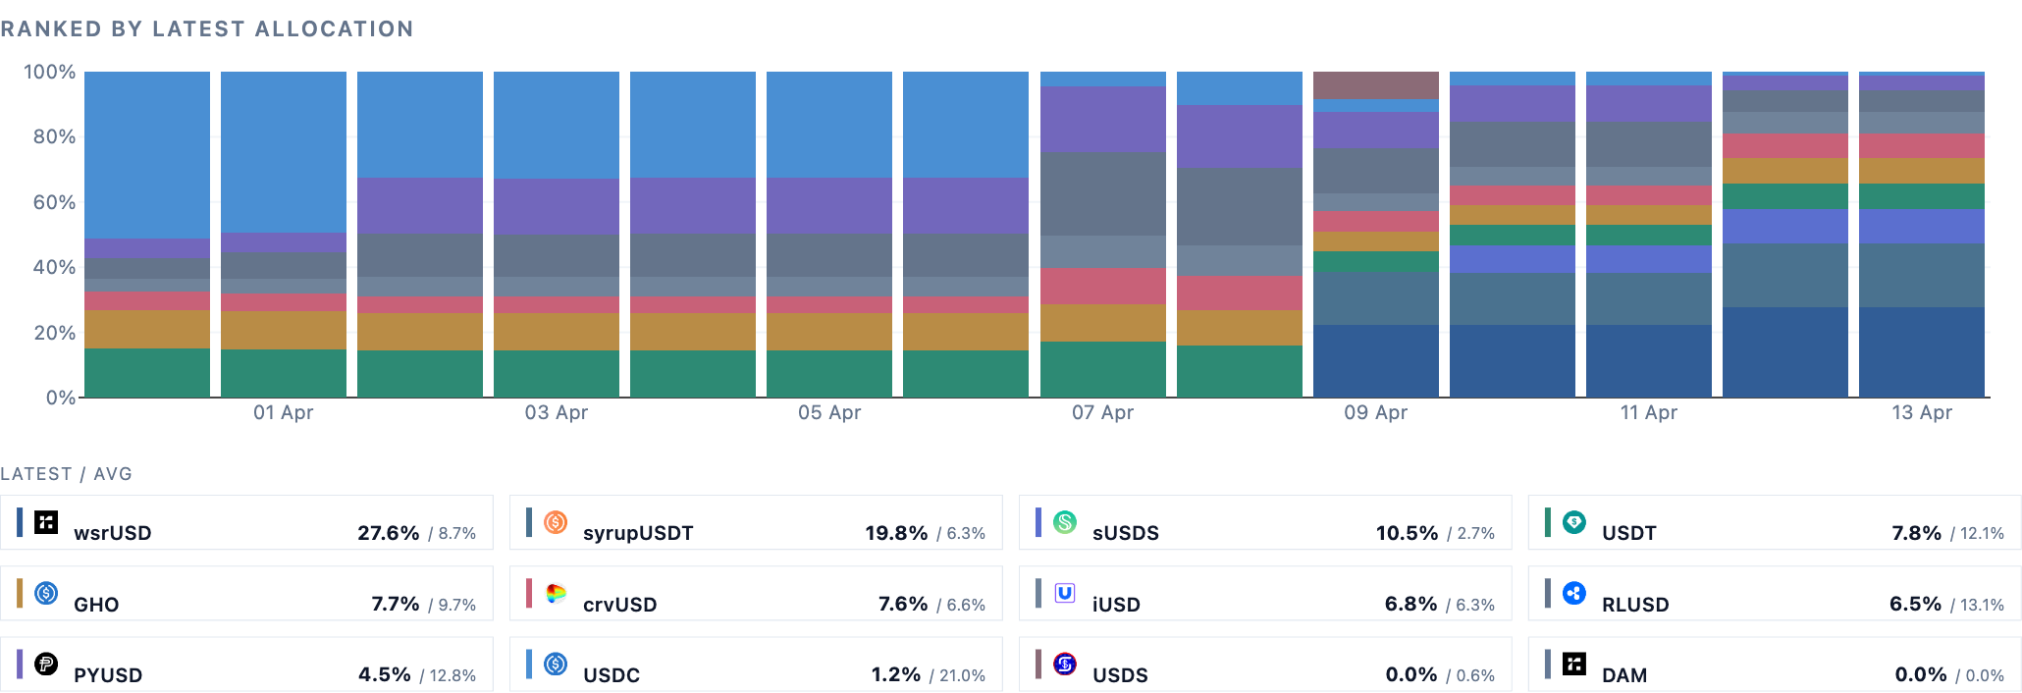Click the USDS token icon
This screenshot has width=2022, height=693.
click(x=1065, y=664)
